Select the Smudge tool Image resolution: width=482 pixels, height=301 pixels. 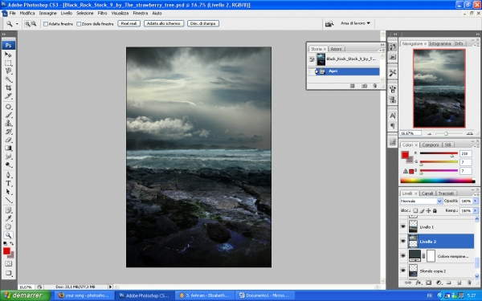tap(8, 157)
